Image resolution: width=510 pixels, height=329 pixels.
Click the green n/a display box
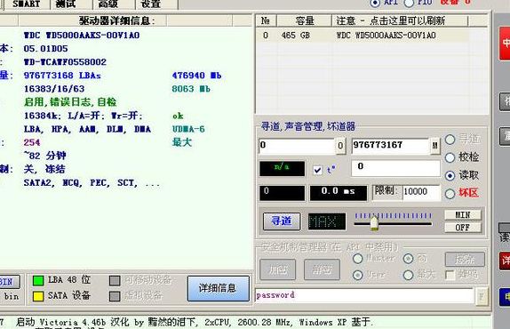(x=282, y=169)
